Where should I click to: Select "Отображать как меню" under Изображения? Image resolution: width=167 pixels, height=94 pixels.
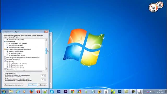[7, 45]
